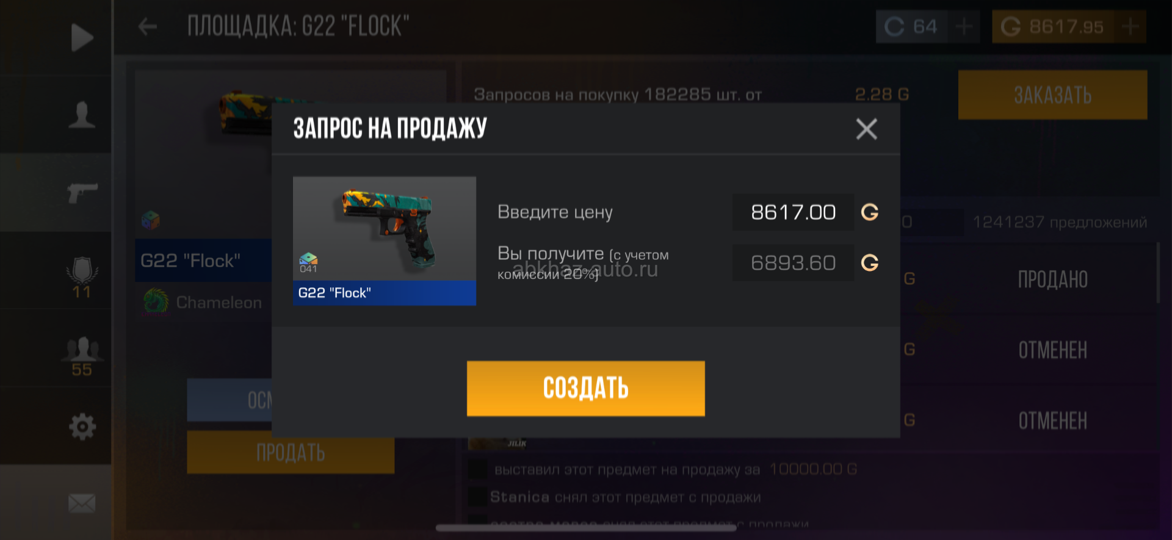Image resolution: width=1172 pixels, height=540 pixels.
Task: Click the price input field showing 8617.00
Action: pyautogui.click(x=793, y=212)
